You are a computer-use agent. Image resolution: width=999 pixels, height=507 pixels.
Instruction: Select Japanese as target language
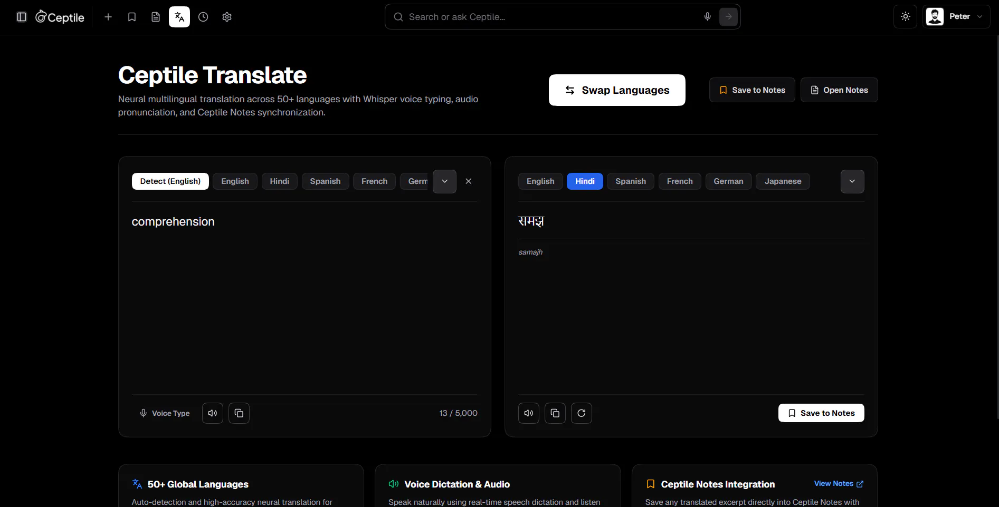tap(783, 181)
